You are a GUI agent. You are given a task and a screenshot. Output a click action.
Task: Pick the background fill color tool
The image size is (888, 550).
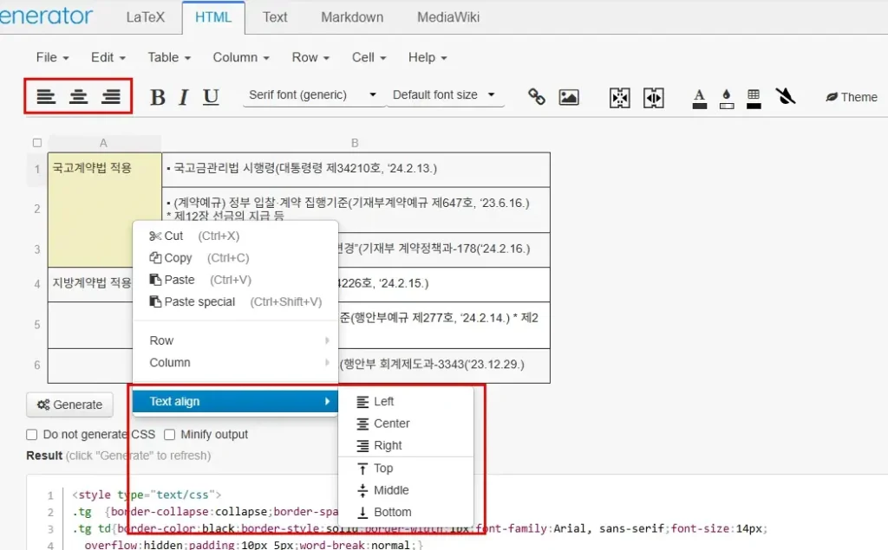click(727, 97)
